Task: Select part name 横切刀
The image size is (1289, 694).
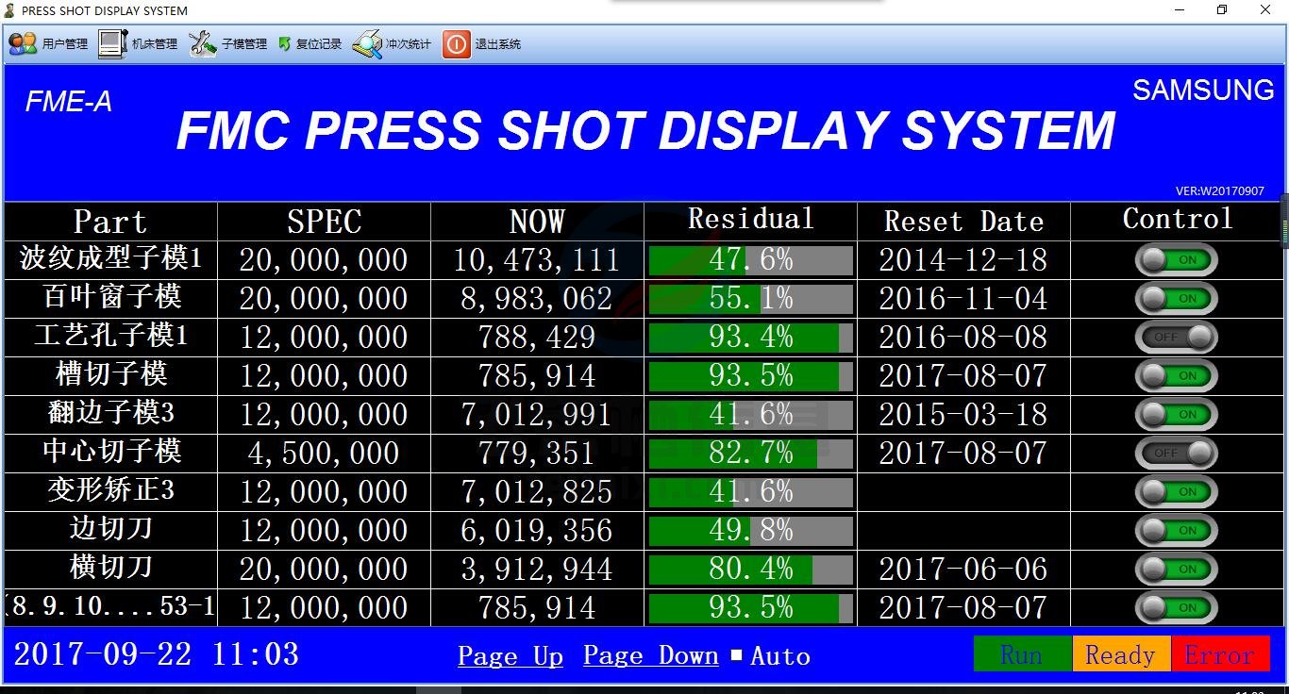Action: (x=111, y=568)
